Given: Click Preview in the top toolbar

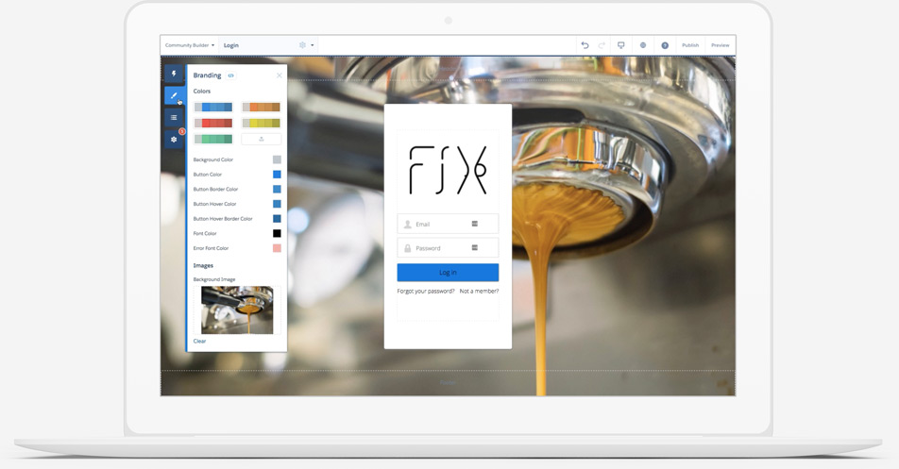Looking at the screenshot, I should coord(720,45).
